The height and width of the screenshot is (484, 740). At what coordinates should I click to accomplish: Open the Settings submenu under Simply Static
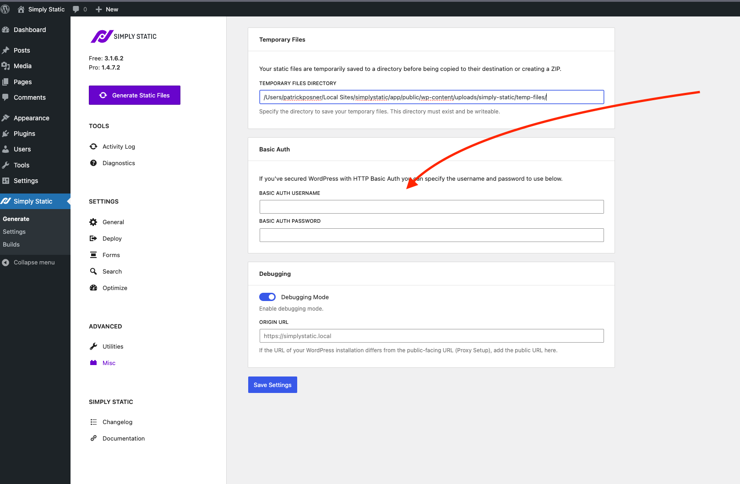pyautogui.click(x=14, y=232)
